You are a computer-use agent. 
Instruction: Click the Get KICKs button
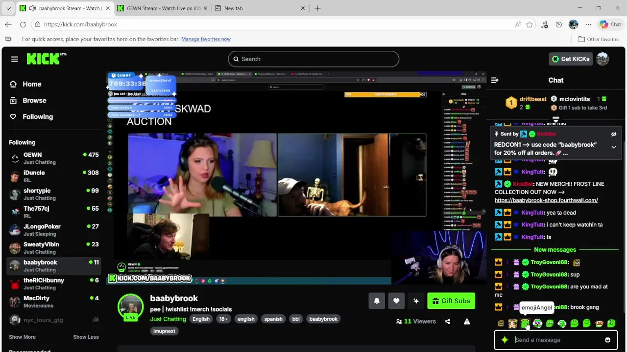[571, 59]
